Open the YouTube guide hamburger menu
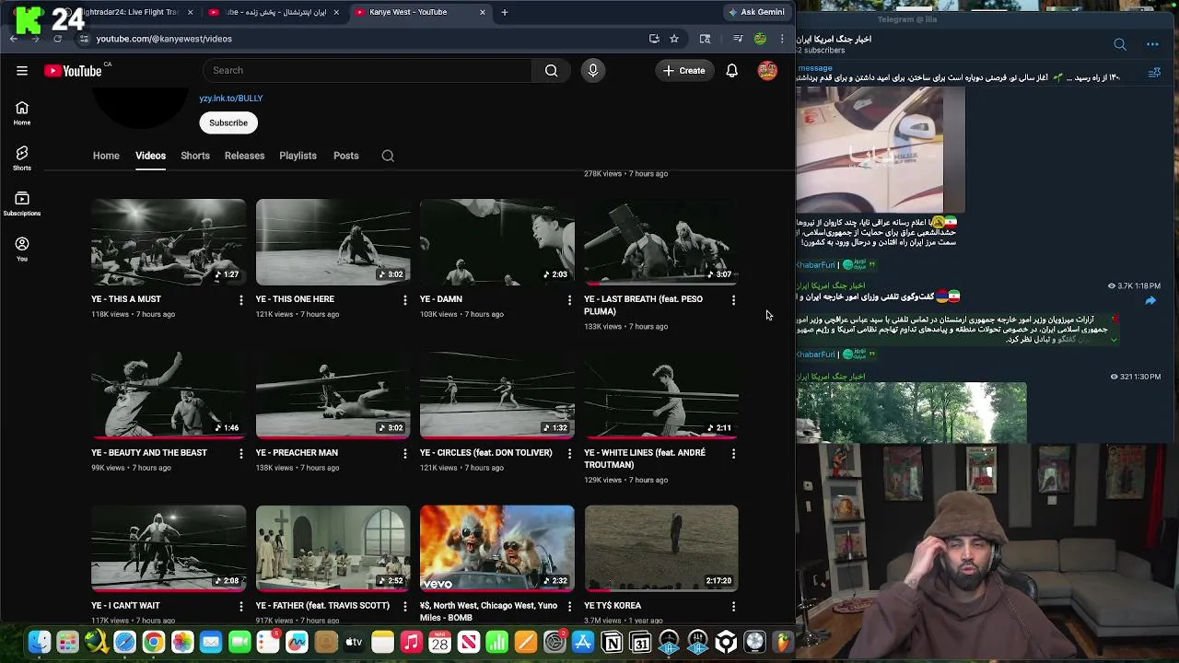Viewport: 1179px width, 663px height. tap(22, 71)
